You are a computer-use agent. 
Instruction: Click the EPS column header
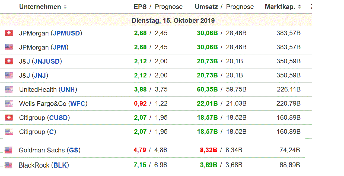140,7
